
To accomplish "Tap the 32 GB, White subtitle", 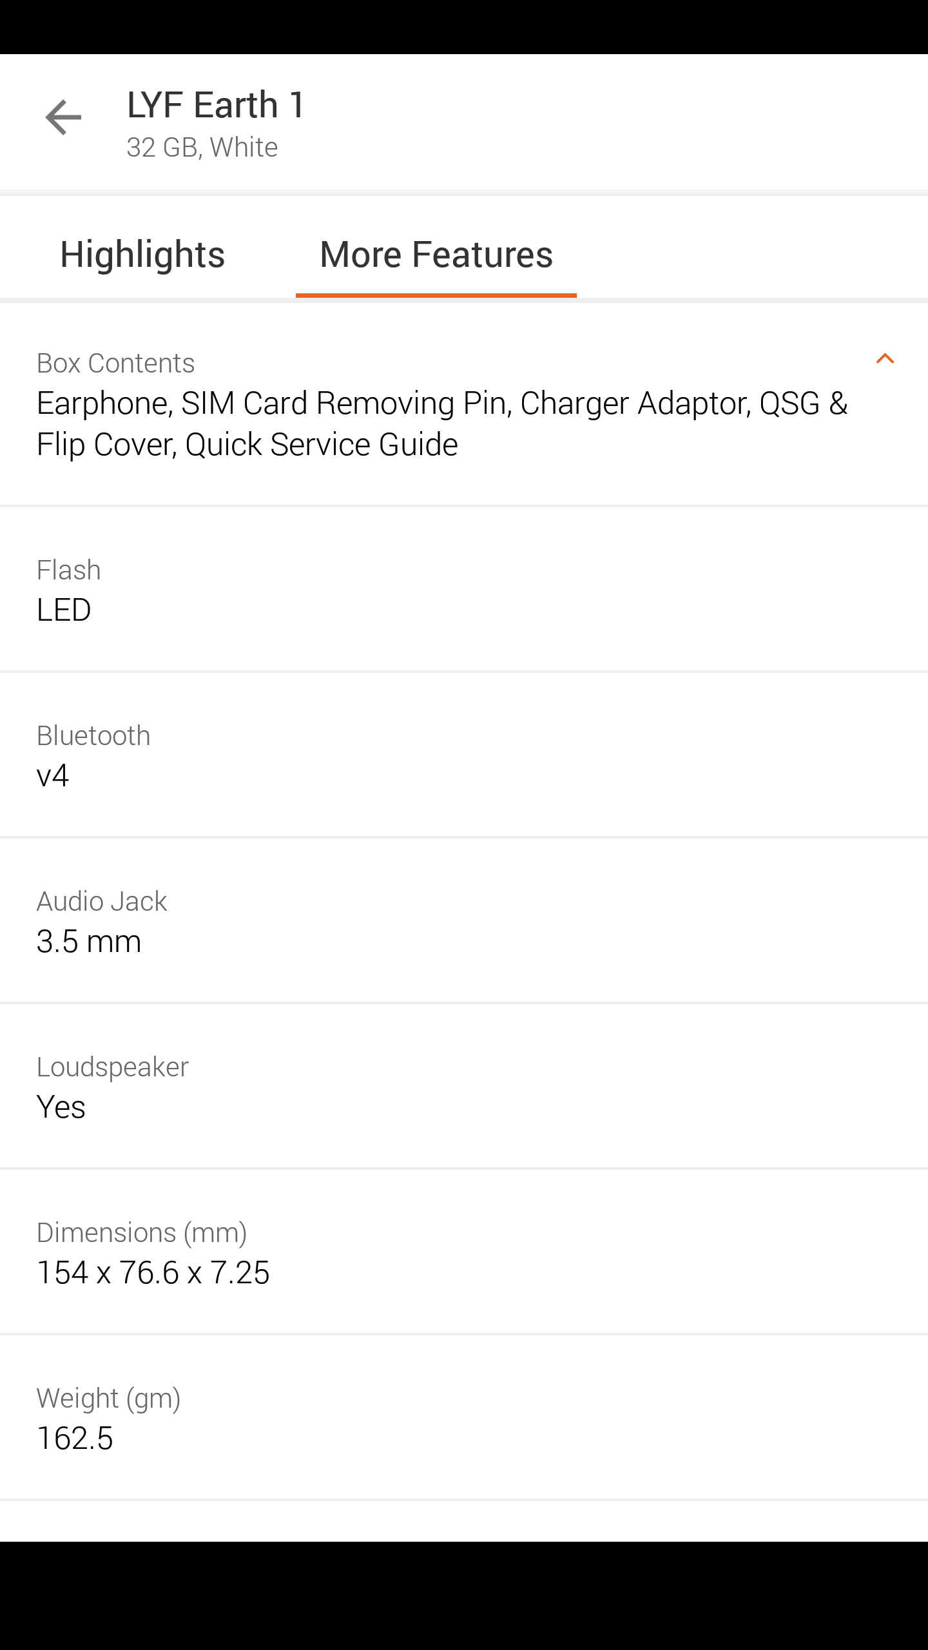I will pos(202,148).
